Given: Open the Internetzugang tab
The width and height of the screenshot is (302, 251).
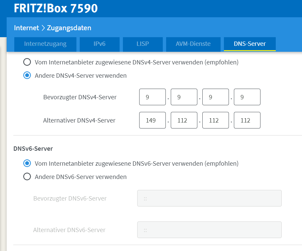Looking at the screenshot, I should [x=45, y=44].
